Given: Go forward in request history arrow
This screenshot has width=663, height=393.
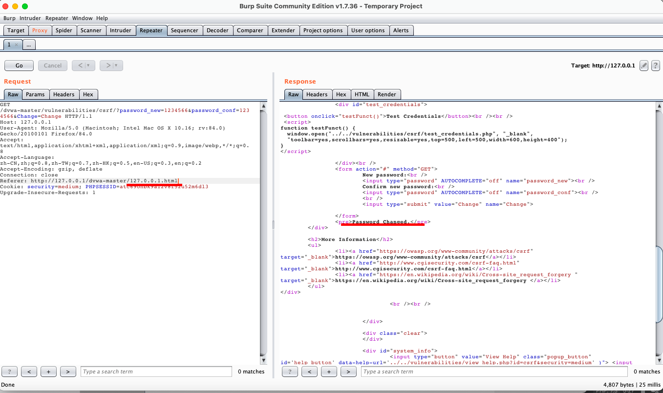Looking at the screenshot, I should 111,65.
